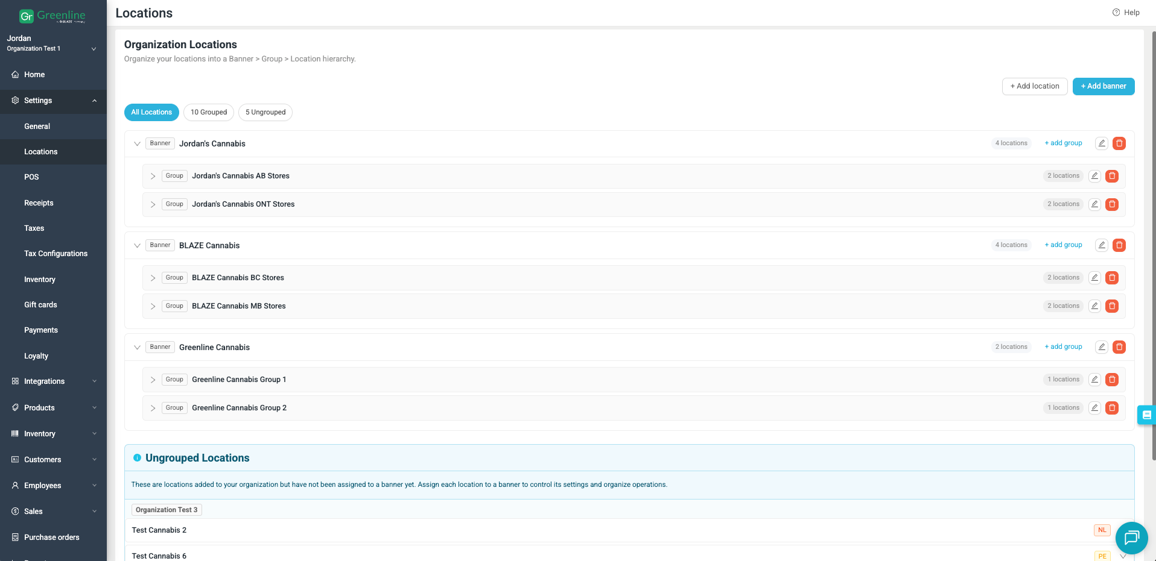Click the Add banner button

[x=1104, y=86]
